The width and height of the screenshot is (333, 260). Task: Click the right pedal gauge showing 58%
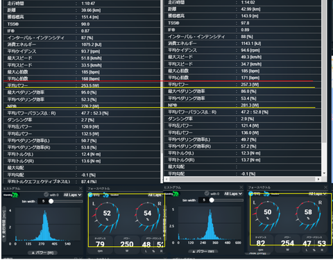308,214
